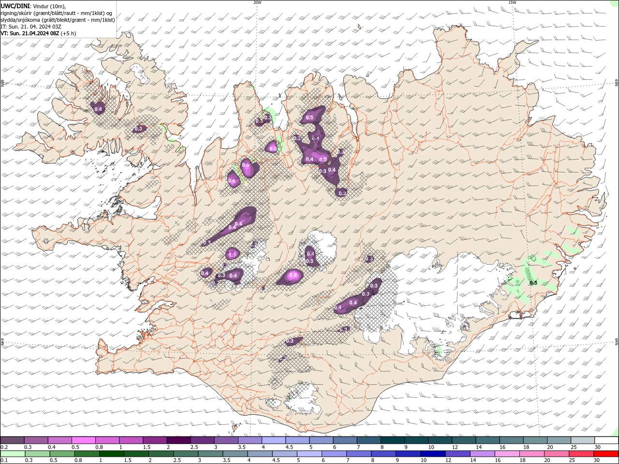Click the 'VT: Sun. 21.04.2024 08Z (+5 h)' line
This screenshot has height=464, width=619.
[38, 33]
